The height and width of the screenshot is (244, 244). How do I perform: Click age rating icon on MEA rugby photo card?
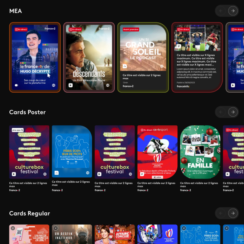click(x=216, y=46)
